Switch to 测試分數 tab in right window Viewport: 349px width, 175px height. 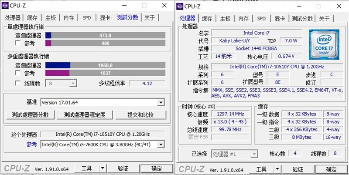coord(302,18)
